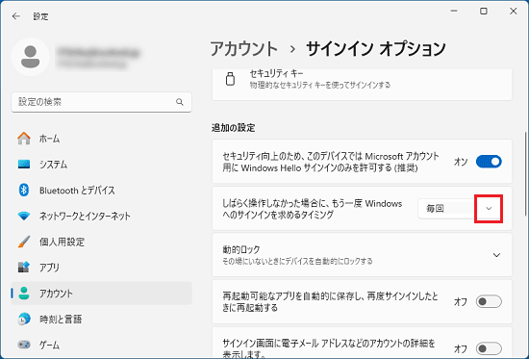Open 個人用設定 category
This screenshot has width=529, height=359.
point(101,242)
